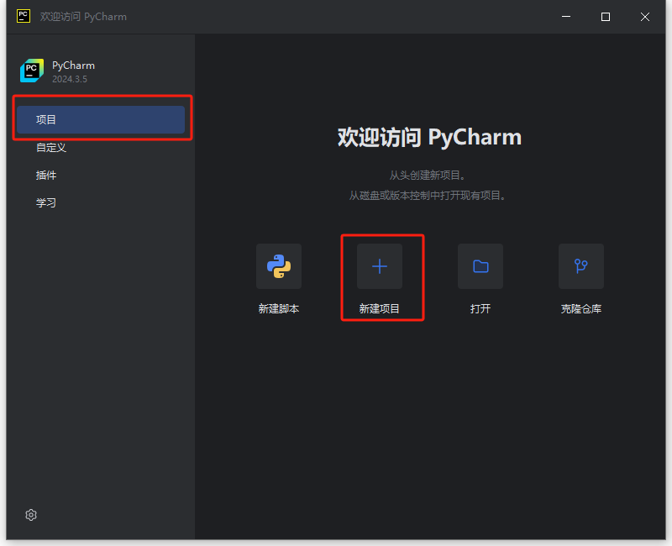This screenshot has height=546, width=672.
Task: Minimize the PyCharm welcome window
Action: coord(566,17)
